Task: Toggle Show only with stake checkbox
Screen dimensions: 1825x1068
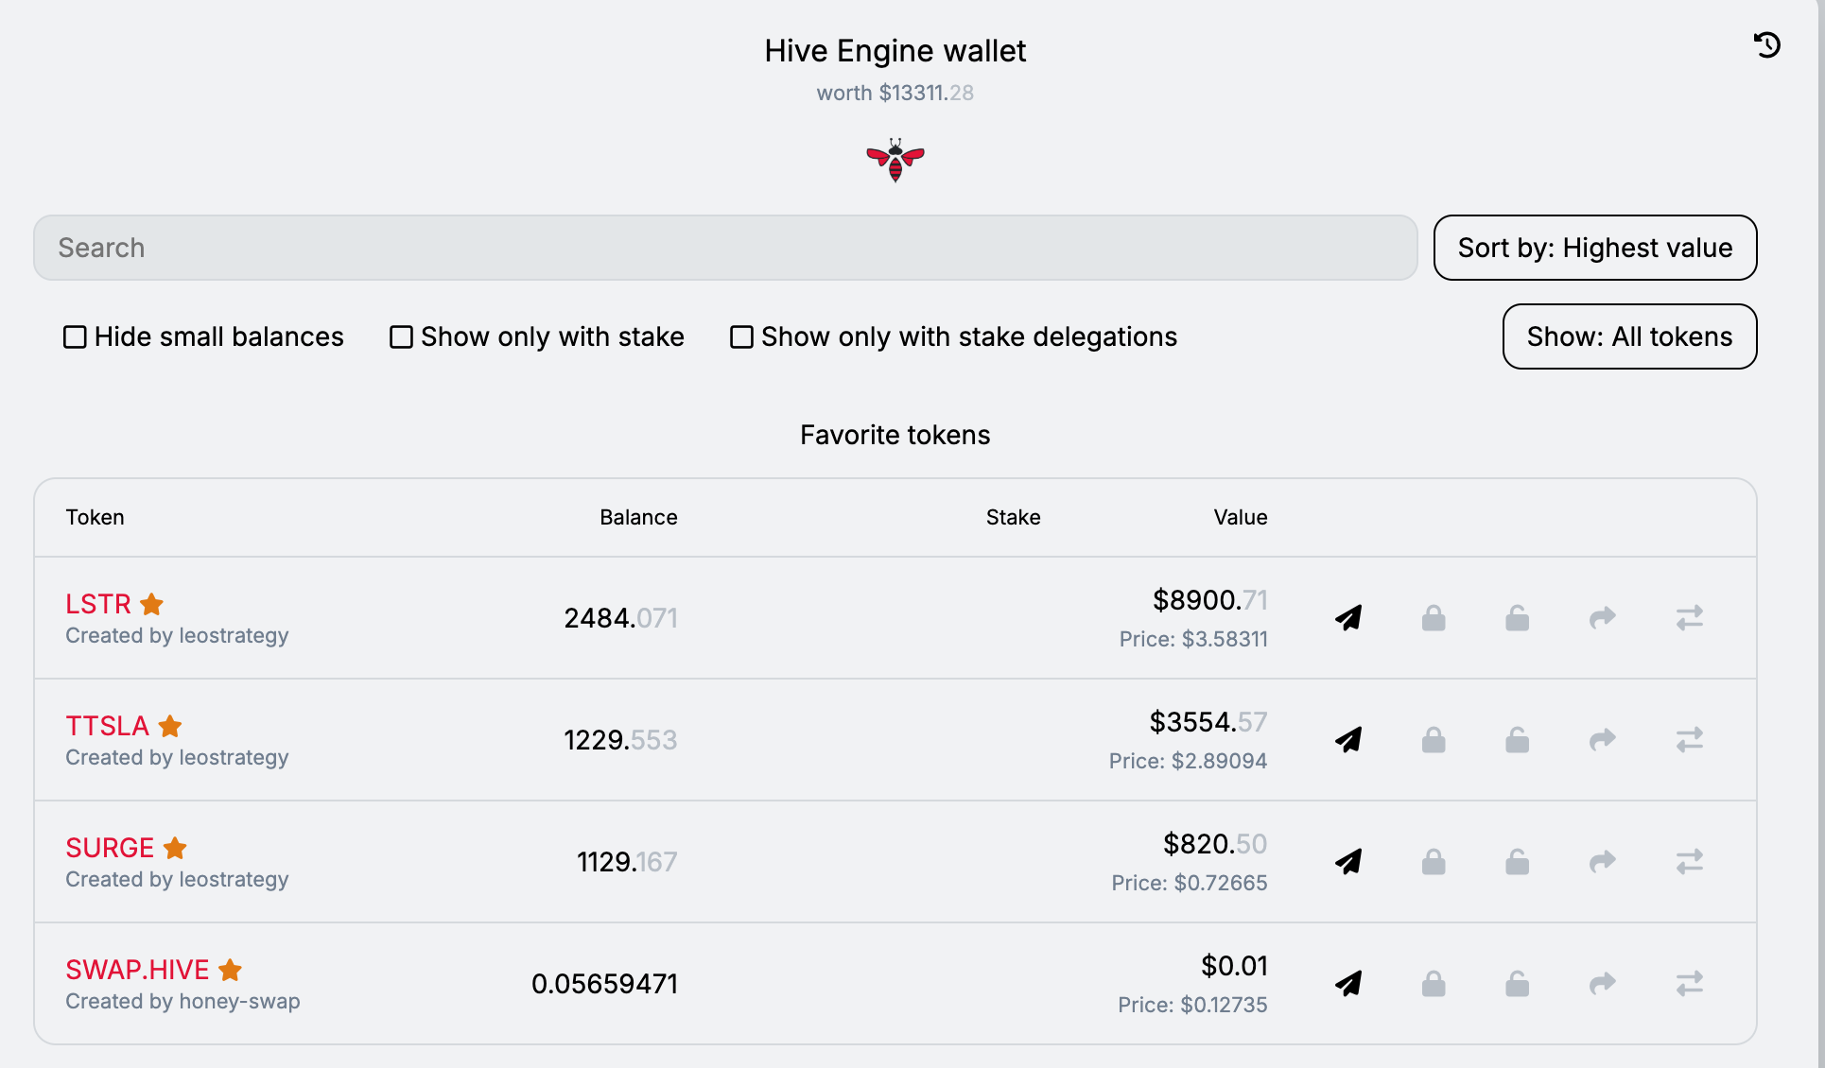Action: click(x=401, y=337)
